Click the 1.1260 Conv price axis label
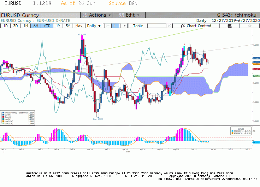 pyautogui.click(x=256, y=58)
